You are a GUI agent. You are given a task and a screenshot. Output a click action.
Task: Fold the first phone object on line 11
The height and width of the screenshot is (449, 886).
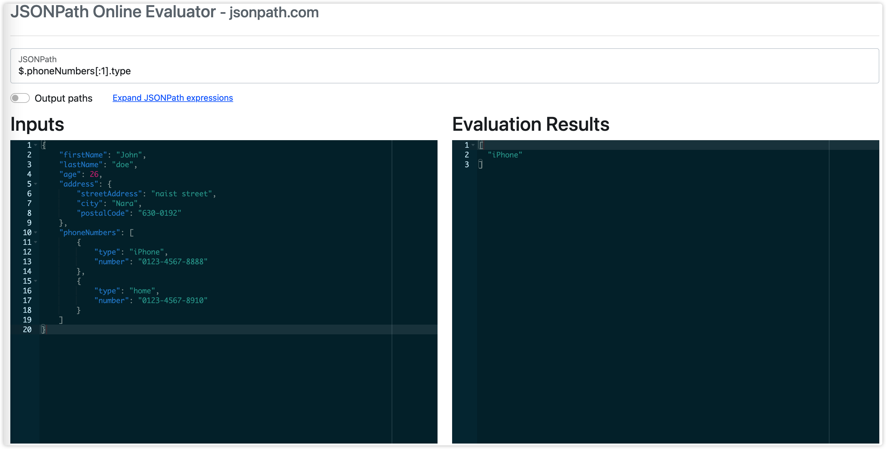coord(36,242)
